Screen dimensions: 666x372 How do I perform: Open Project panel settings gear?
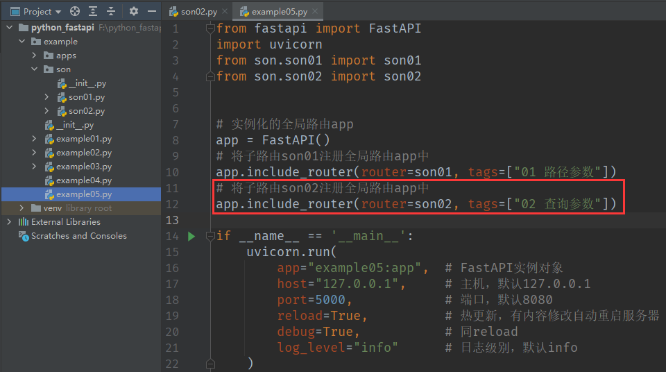(x=134, y=11)
